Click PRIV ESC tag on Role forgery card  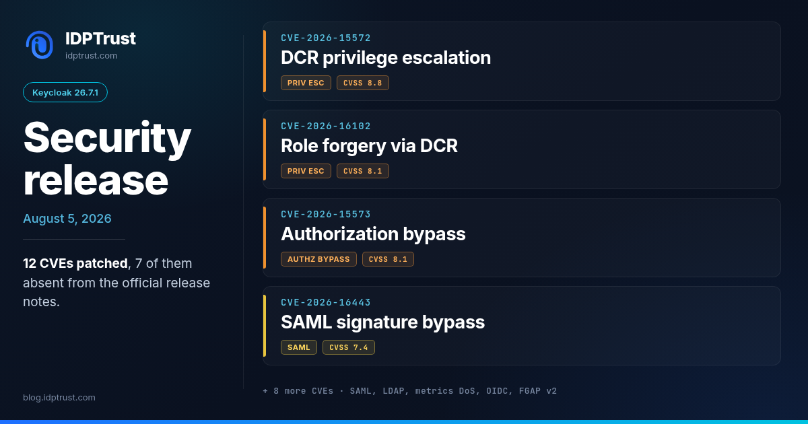click(306, 171)
